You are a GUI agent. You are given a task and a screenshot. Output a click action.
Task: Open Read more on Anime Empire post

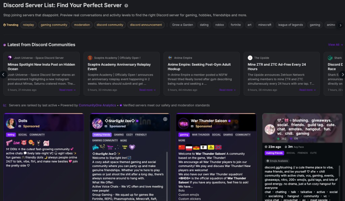click(227, 90)
